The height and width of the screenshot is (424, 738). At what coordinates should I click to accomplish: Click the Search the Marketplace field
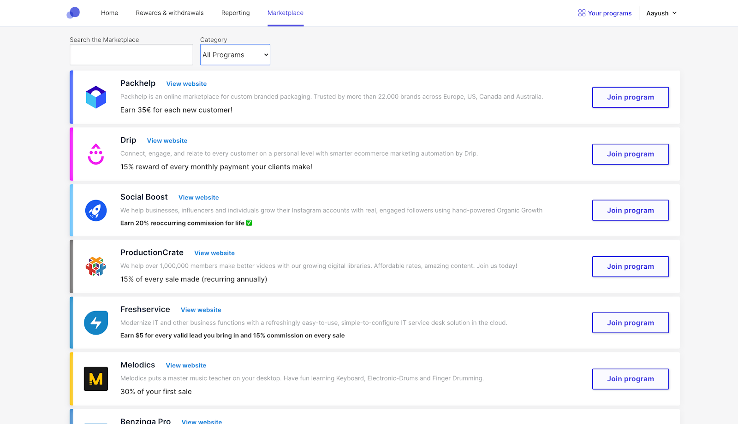[x=131, y=54]
